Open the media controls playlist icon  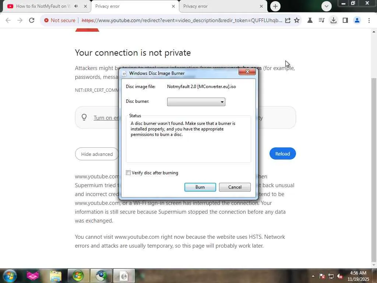click(321, 20)
